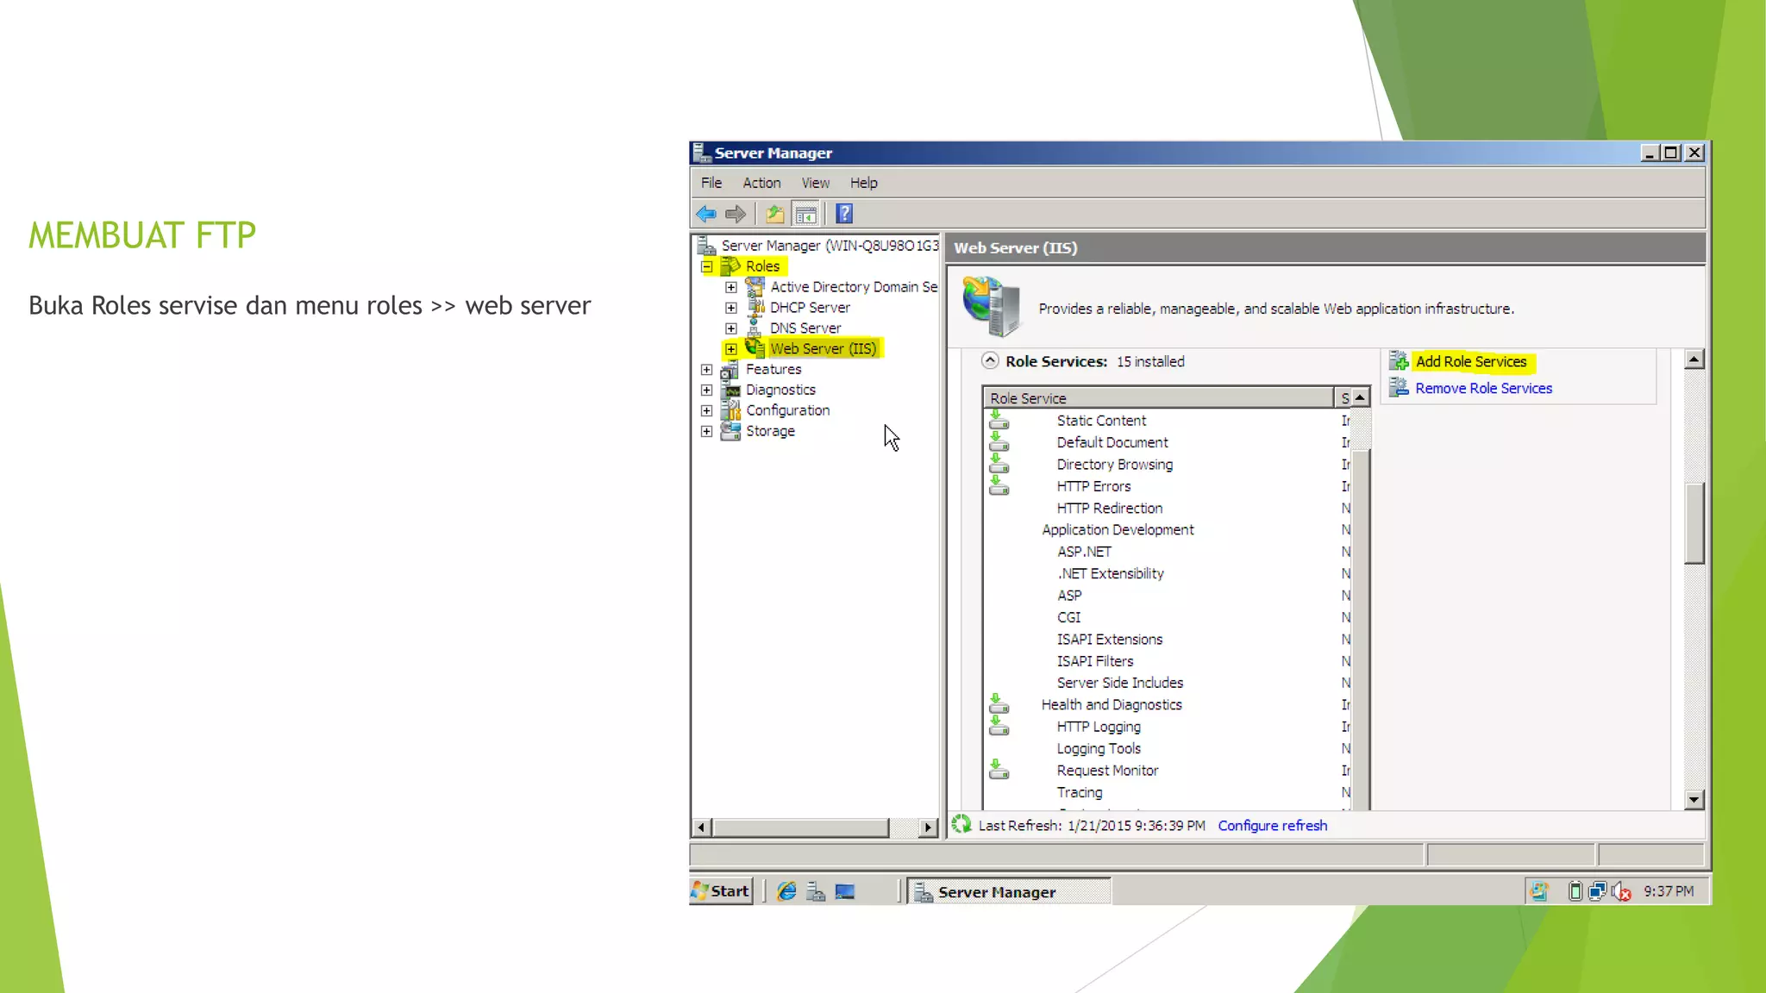Image resolution: width=1766 pixels, height=993 pixels.
Task: Open the File menu
Action: [x=711, y=183]
